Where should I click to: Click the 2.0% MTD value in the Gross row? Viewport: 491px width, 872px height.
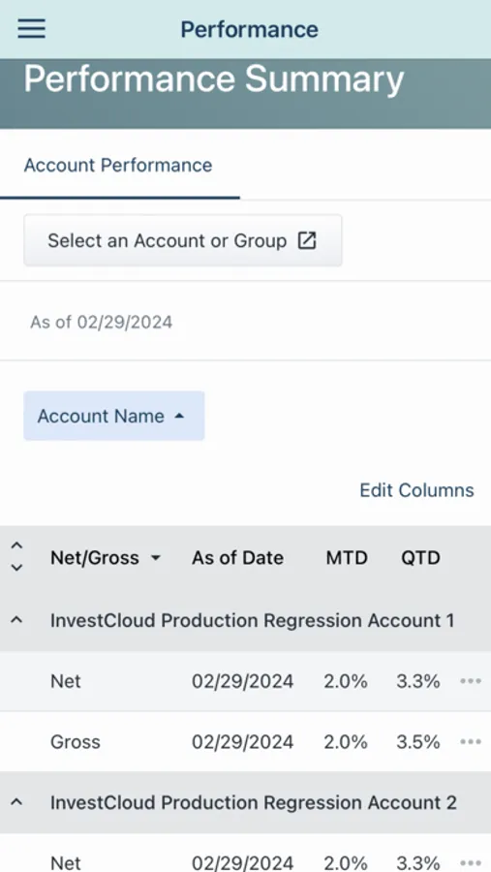coord(346,742)
